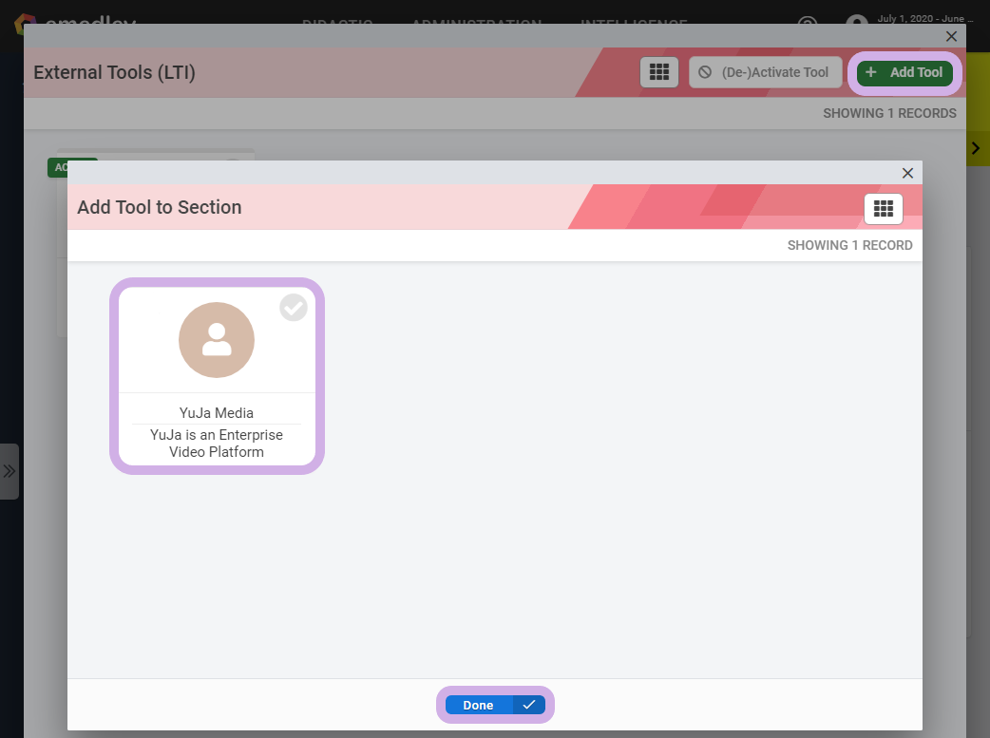The width and height of the screenshot is (990, 738).
Task: Expand the yellow right-side arrow panel
Action: click(x=976, y=148)
